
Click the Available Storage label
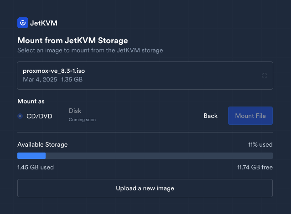click(x=42, y=145)
